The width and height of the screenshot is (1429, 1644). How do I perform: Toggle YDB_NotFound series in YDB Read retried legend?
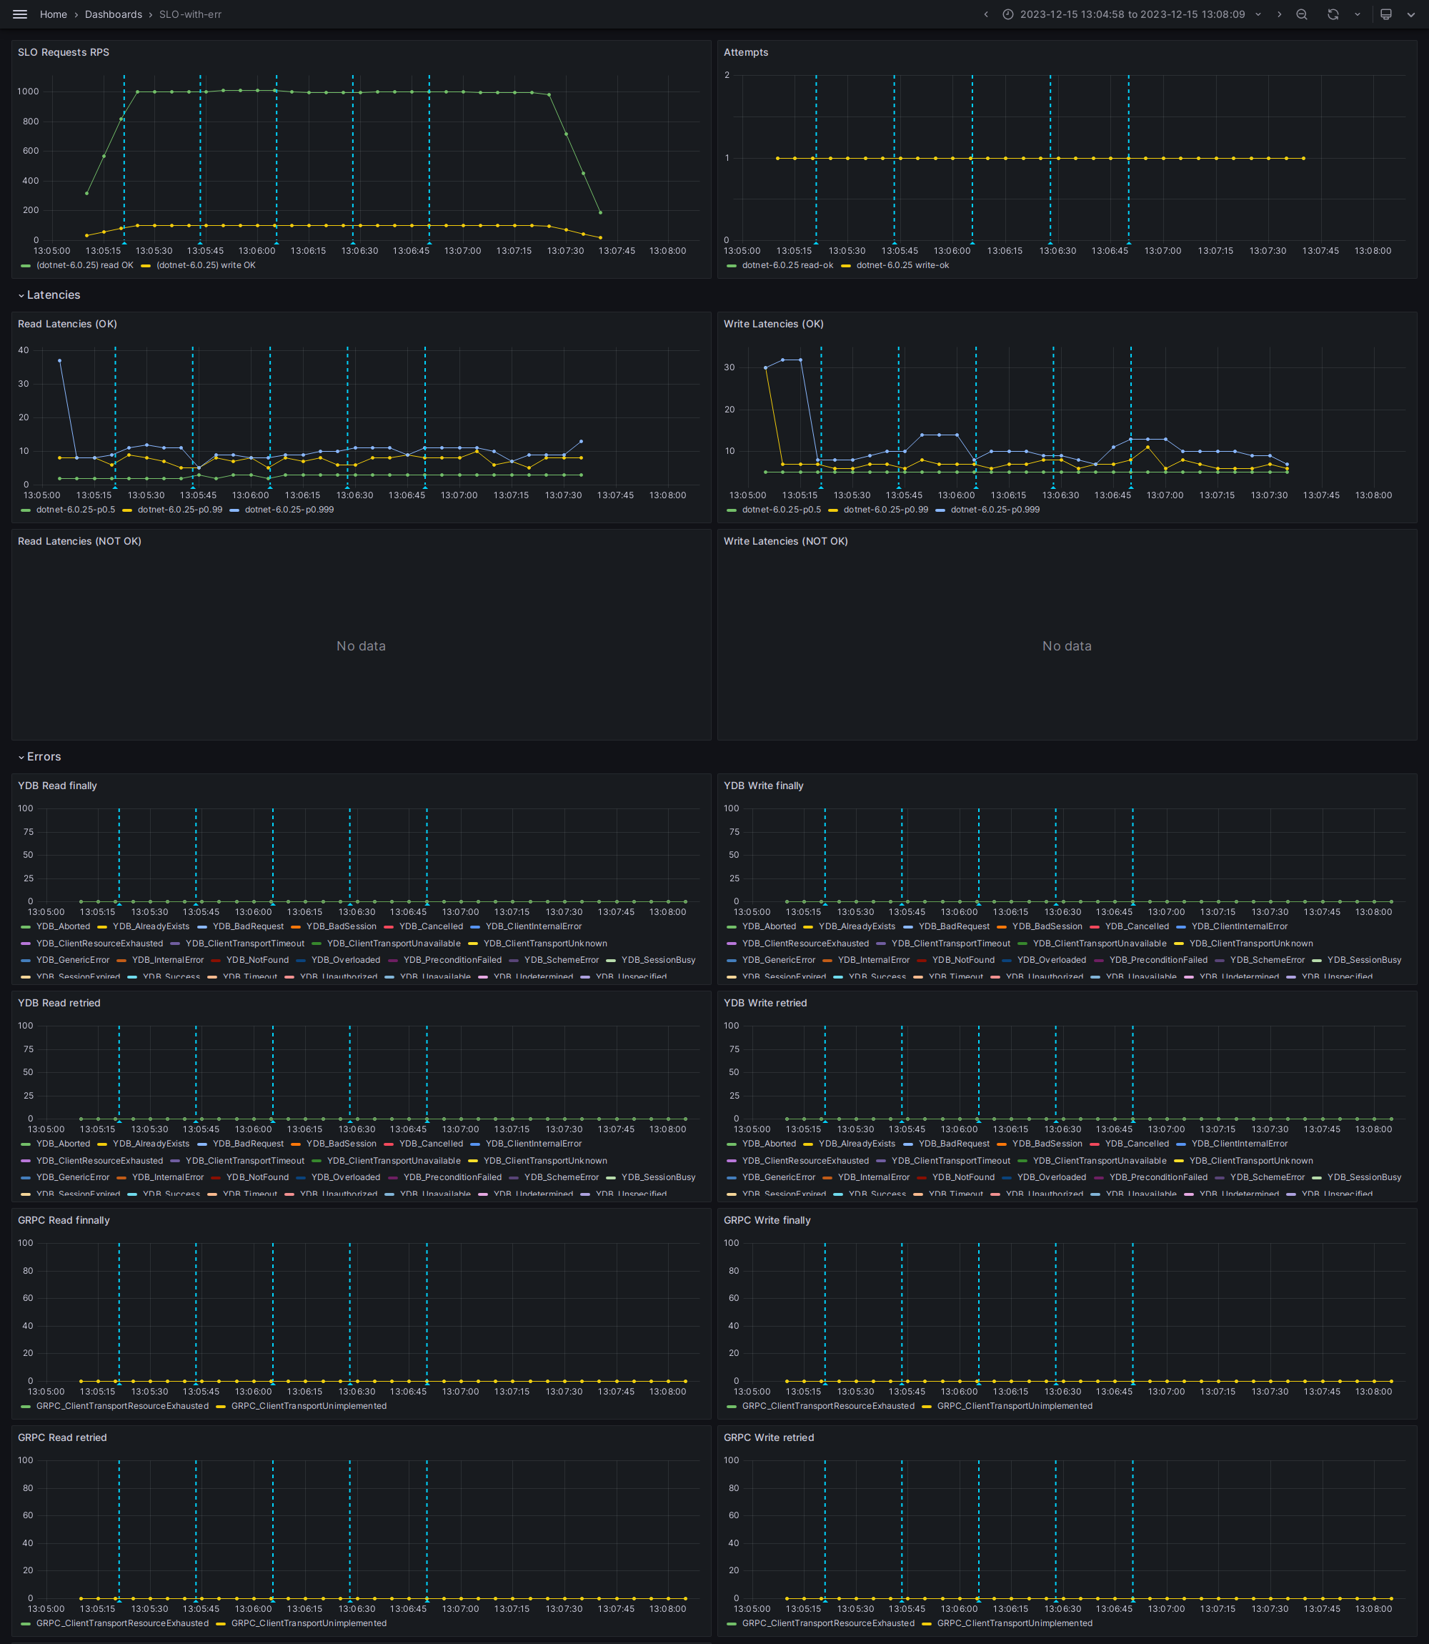[x=257, y=1177]
